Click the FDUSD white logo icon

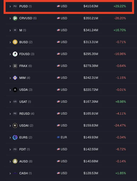click(x=15, y=54)
